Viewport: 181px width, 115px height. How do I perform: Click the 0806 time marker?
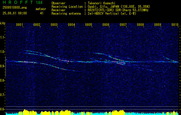point(106,24)
